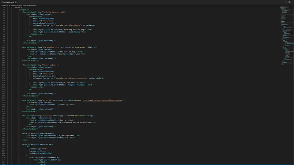Click key="Actieve selectie" on line 108

[48, 65]
